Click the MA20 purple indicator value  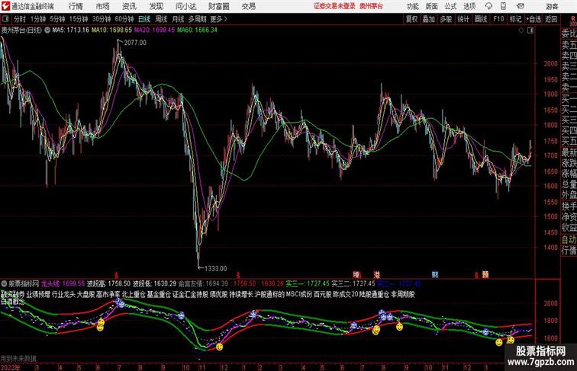[x=154, y=30]
